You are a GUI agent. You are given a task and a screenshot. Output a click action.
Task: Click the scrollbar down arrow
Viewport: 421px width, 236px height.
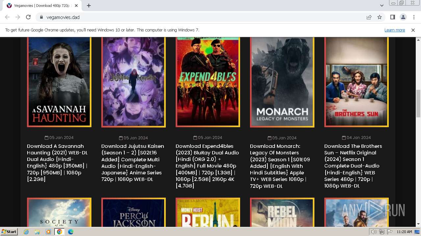click(418, 224)
